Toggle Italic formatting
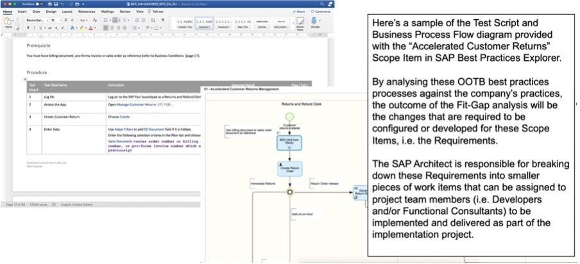The width and height of the screenshot is (580, 264). coord(35,28)
